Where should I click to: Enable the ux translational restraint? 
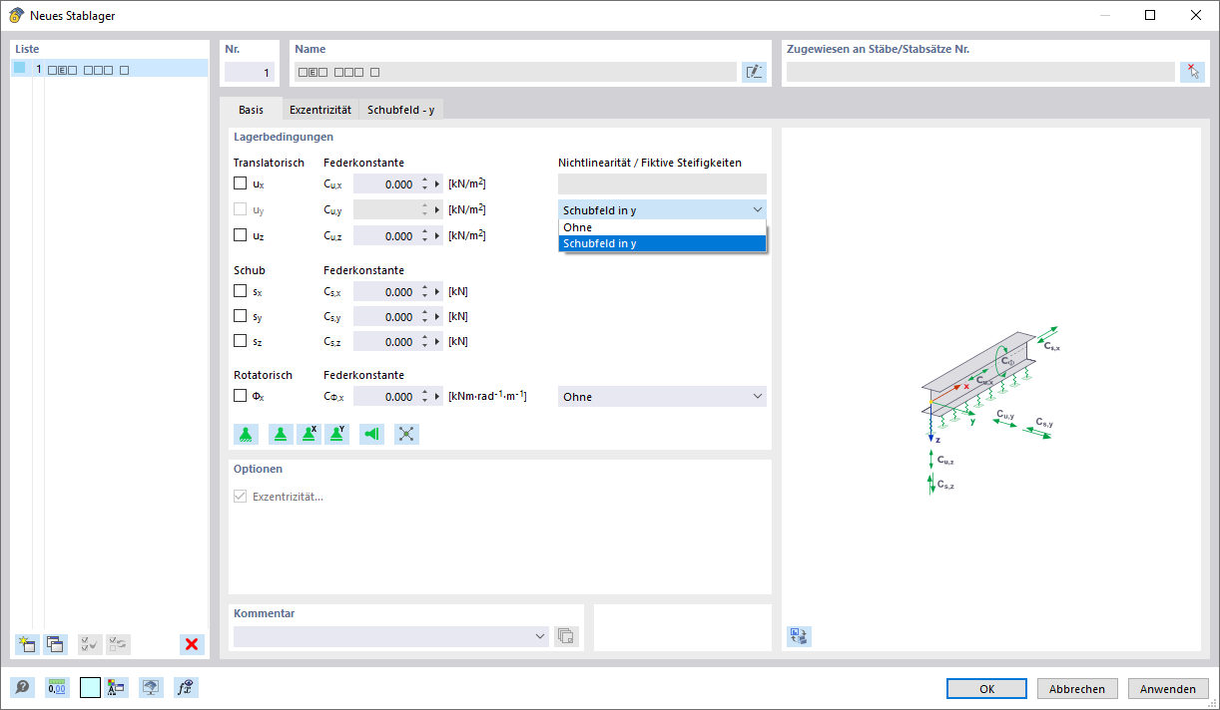click(240, 182)
